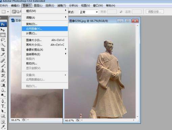Select the Rectangle shape tool
The width and height of the screenshot is (172, 130).
3,116
